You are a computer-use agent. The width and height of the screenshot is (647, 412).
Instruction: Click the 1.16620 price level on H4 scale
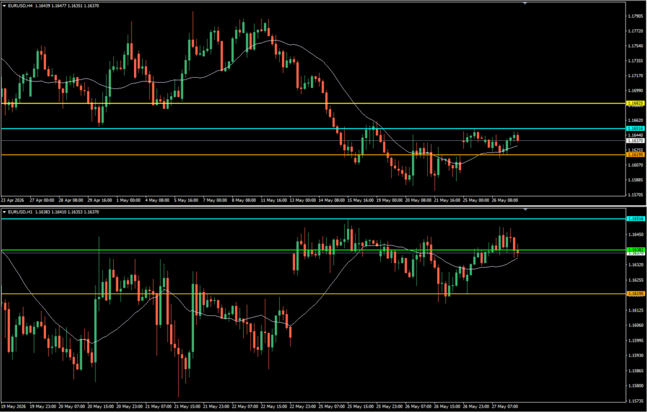pos(636,120)
